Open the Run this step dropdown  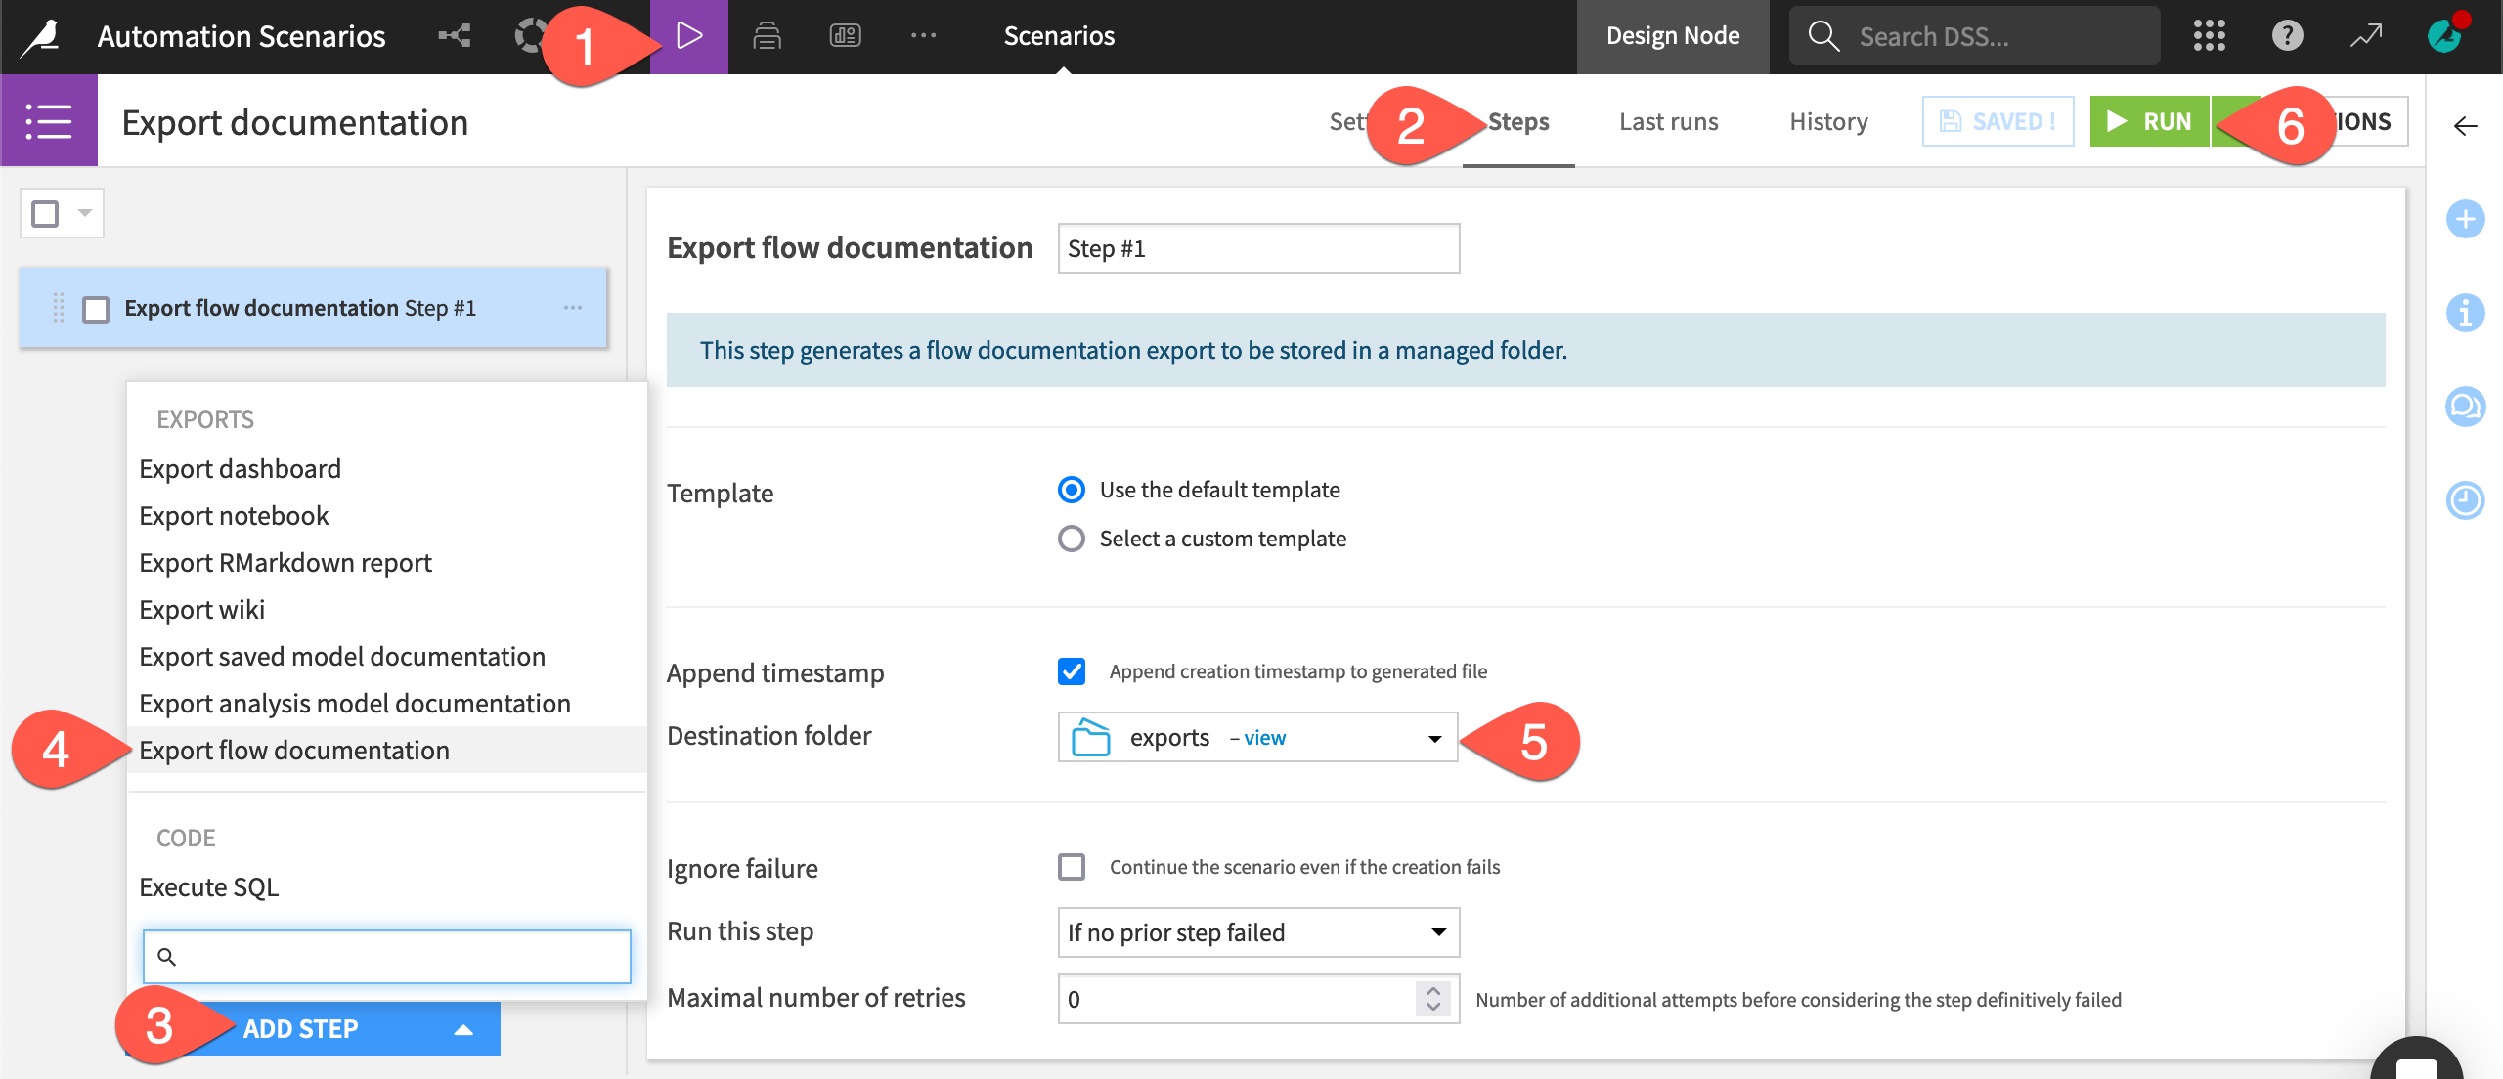pyautogui.click(x=1256, y=932)
